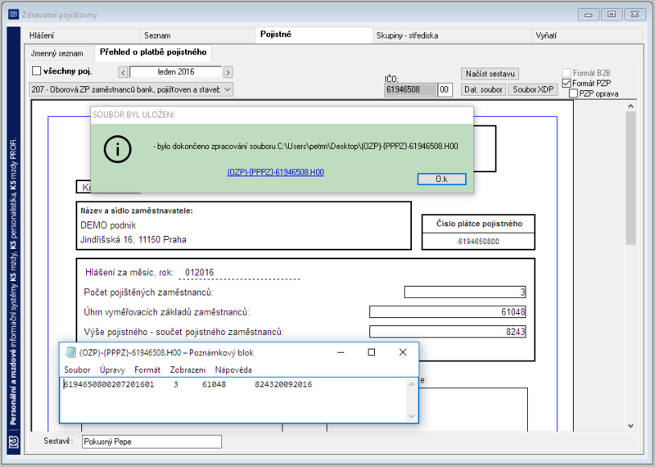Switch to the Seznam tab
The height and width of the screenshot is (467, 655).
[x=196, y=35]
